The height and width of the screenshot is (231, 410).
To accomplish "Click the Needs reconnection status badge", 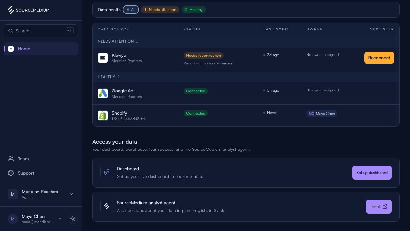I will pyautogui.click(x=203, y=56).
